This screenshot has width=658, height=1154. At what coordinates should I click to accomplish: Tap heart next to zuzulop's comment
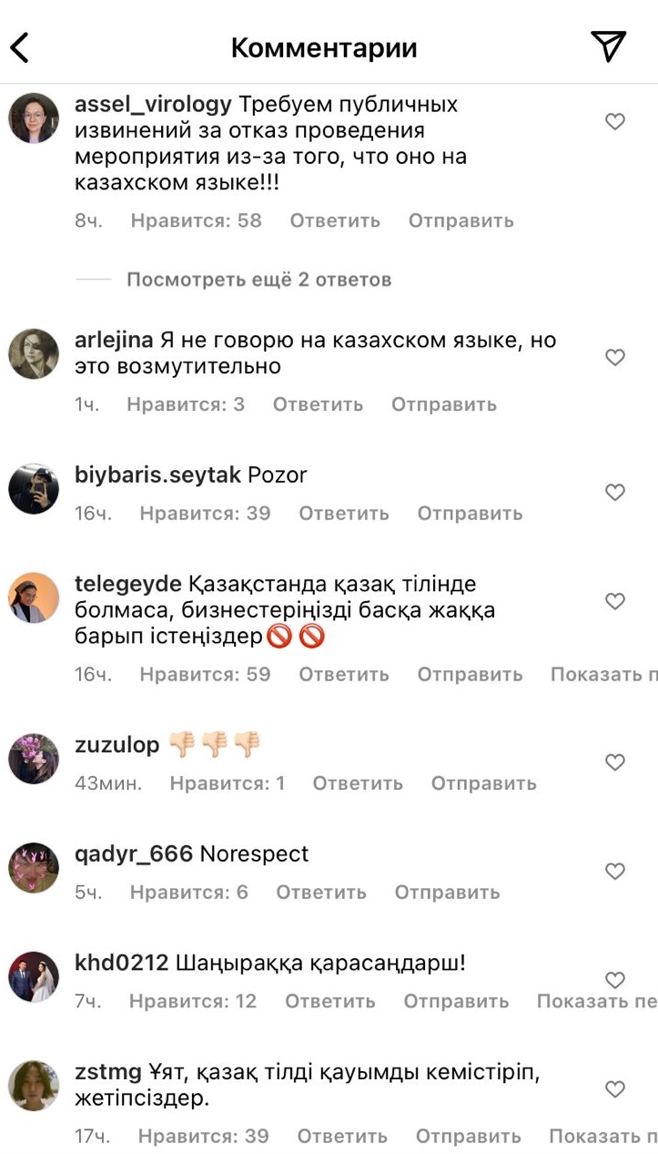[x=615, y=762]
